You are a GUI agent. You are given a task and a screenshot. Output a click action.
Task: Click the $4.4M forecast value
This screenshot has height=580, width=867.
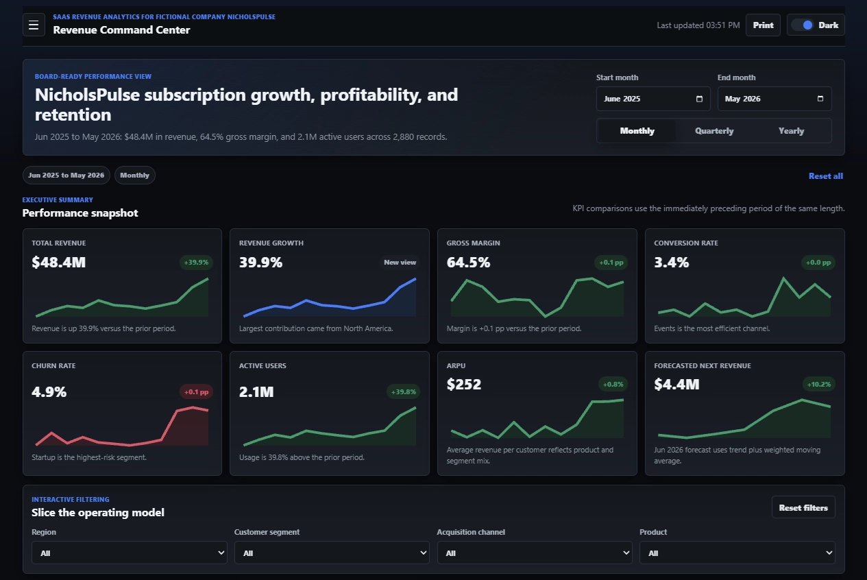676,384
